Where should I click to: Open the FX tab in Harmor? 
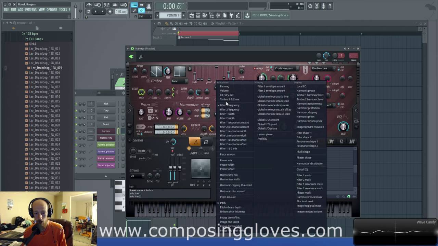click(342, 141)
